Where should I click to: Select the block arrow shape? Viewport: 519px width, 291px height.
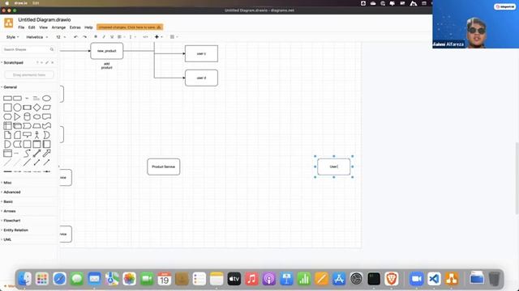(x=47, y=153)
